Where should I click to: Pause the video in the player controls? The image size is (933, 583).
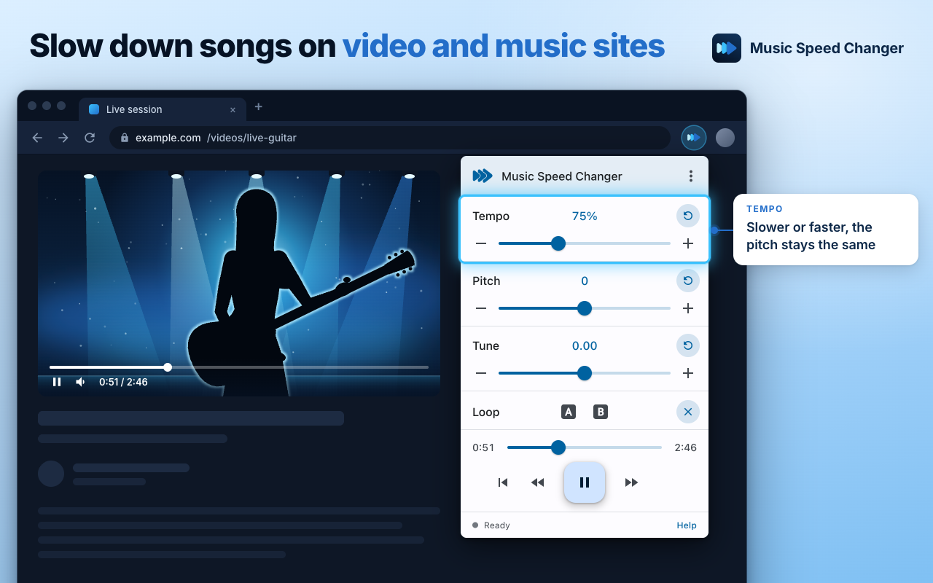(57, 382)
